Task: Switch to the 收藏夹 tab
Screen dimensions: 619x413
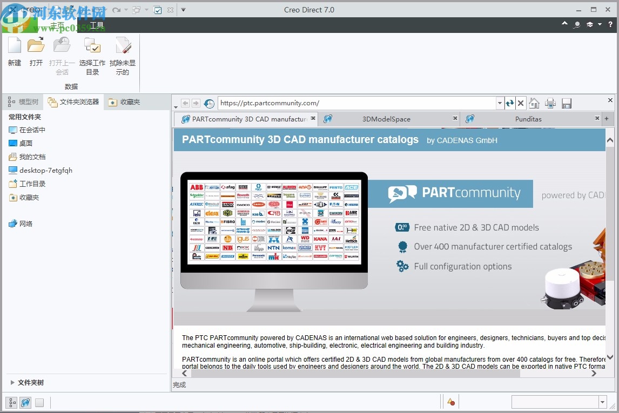Action: point(124,102)
